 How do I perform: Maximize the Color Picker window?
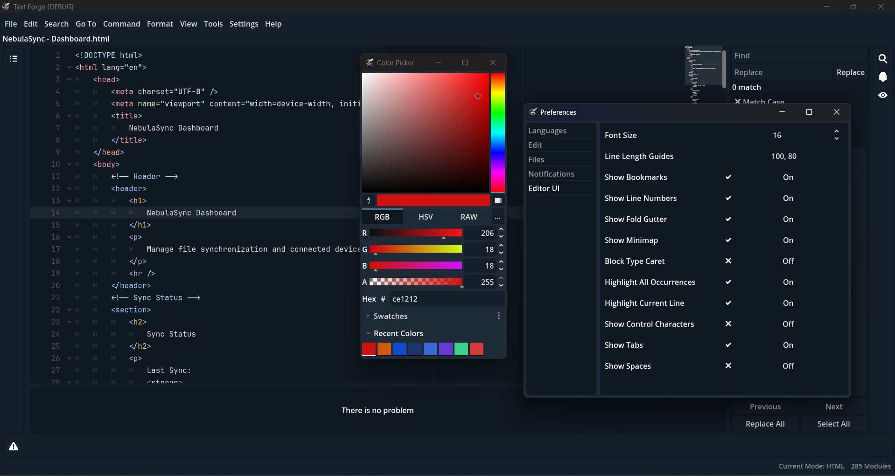(x=465, y=62)
